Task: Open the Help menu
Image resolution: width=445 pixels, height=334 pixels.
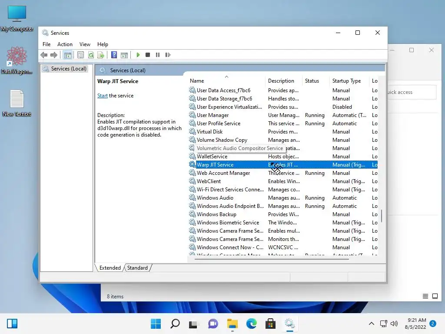Action: pos(103,44)
